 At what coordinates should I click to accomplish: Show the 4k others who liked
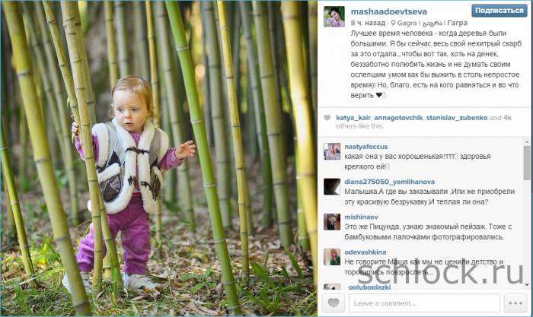[x=424, y=122]
